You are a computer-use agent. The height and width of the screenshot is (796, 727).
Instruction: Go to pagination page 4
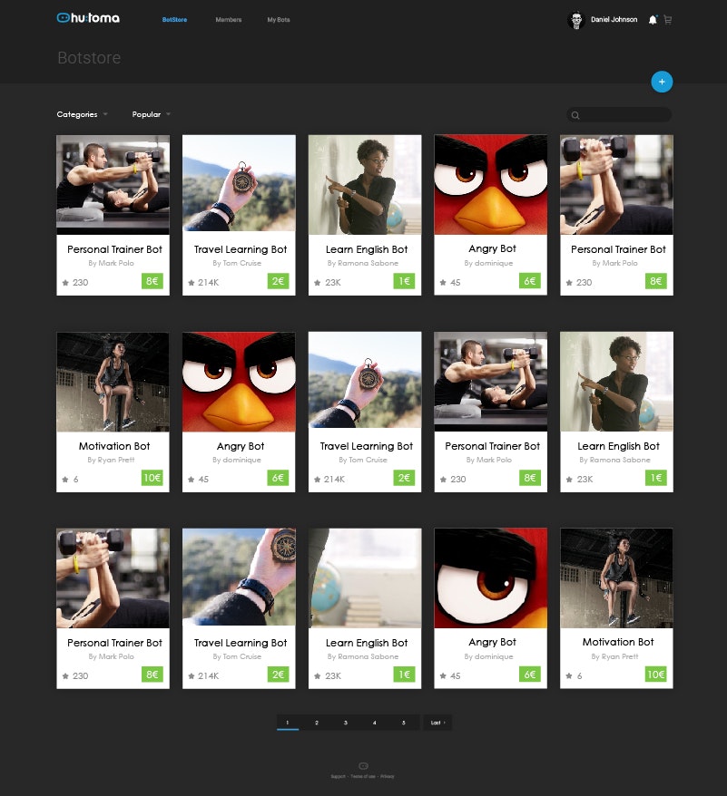(374, 723)
